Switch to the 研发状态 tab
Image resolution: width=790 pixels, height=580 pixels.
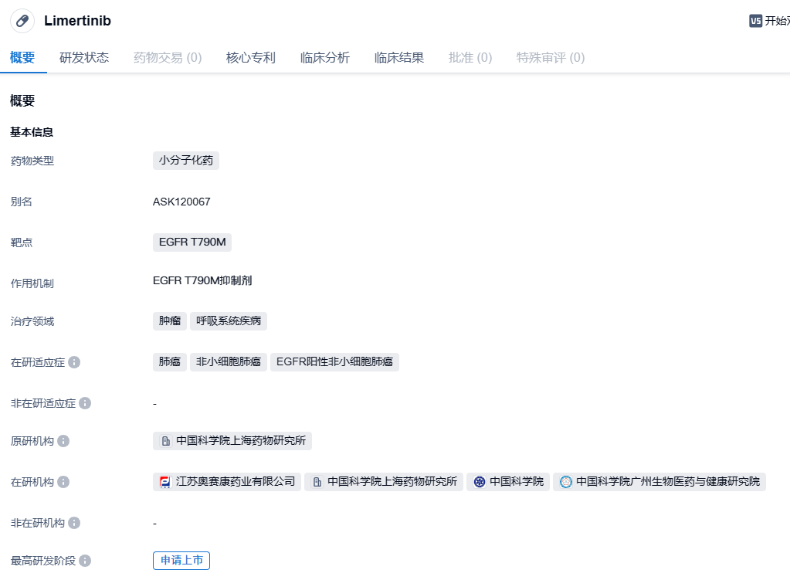click(84, 58)
